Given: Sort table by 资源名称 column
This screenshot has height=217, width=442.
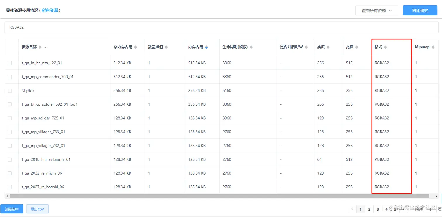Looking at the screenshot, I should [x=40, y=47].
